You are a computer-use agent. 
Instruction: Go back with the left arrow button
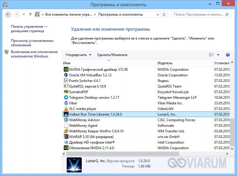(x=8, y=14)
